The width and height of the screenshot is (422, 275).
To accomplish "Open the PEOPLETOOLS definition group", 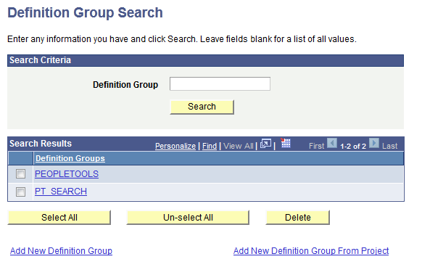I will 67,174.
